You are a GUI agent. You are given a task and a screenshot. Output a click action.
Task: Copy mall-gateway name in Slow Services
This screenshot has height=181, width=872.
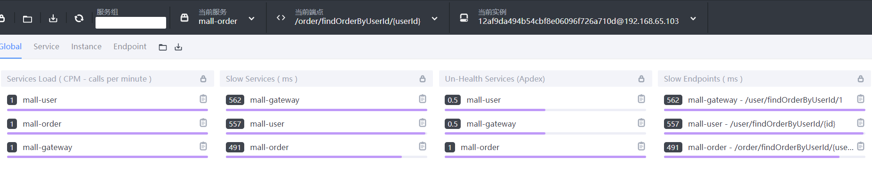[x=423, y=99]
